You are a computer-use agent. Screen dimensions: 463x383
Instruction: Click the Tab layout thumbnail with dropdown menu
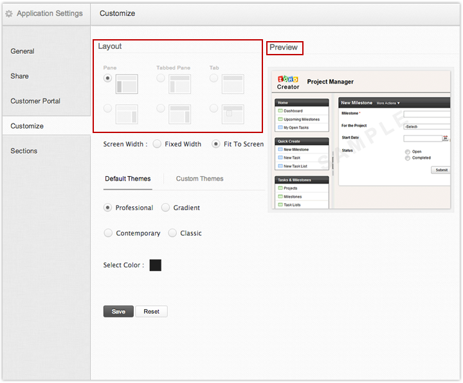tap(233, 114)
